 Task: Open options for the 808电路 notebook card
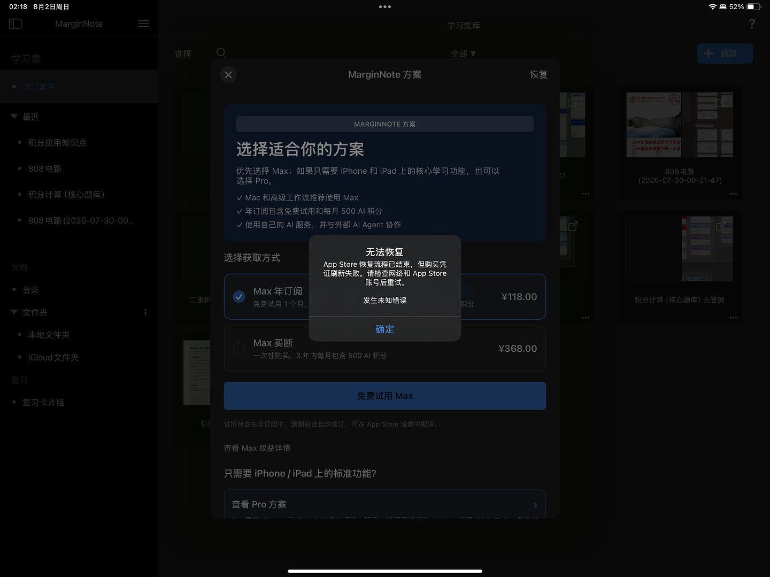click(733, 194)
